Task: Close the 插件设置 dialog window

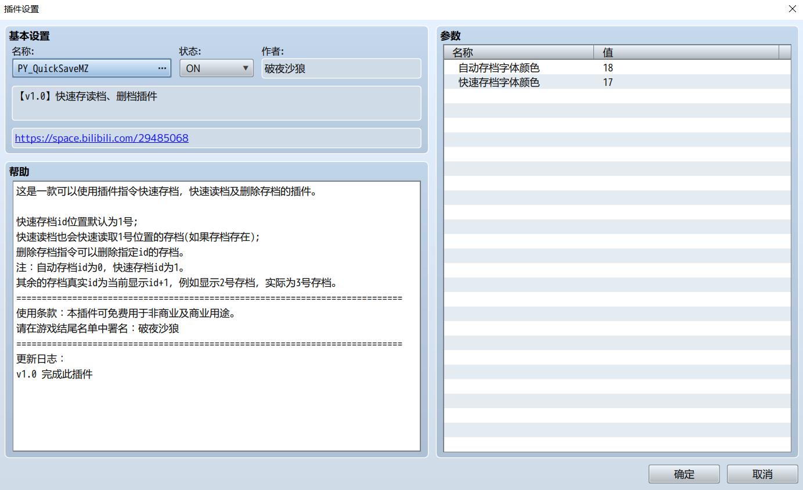Action: click(792, 9)
